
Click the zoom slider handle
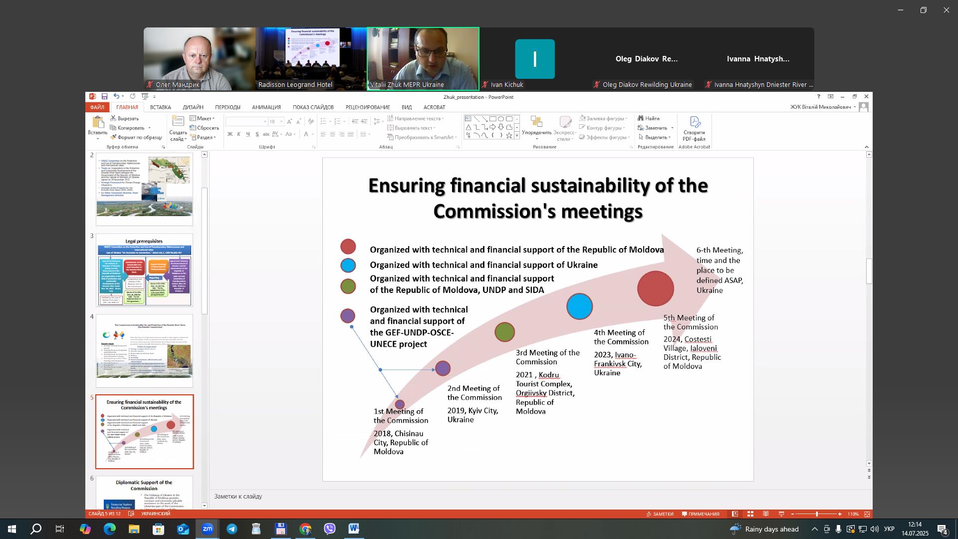817,514
